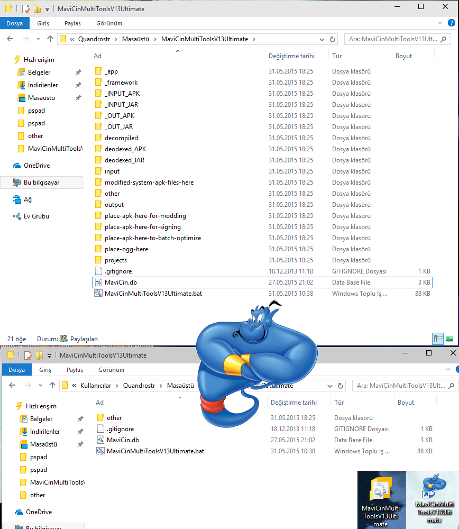
Task: Open address history dropdown in top window
Action: point(322,40)
